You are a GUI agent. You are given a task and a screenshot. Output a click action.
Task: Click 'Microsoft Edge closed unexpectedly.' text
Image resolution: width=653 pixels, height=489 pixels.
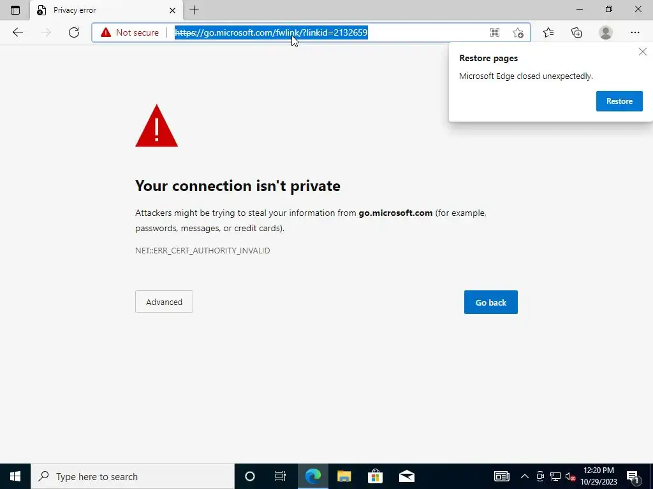click(x=526, y=76)
